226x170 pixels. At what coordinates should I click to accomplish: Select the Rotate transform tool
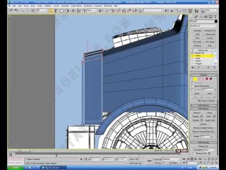pyautogui.click(x=79, y=11)
